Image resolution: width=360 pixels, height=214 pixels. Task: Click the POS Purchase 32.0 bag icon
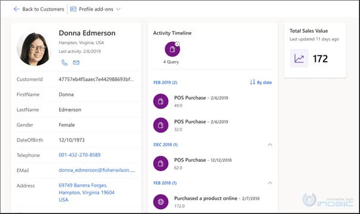coord(161,125)
